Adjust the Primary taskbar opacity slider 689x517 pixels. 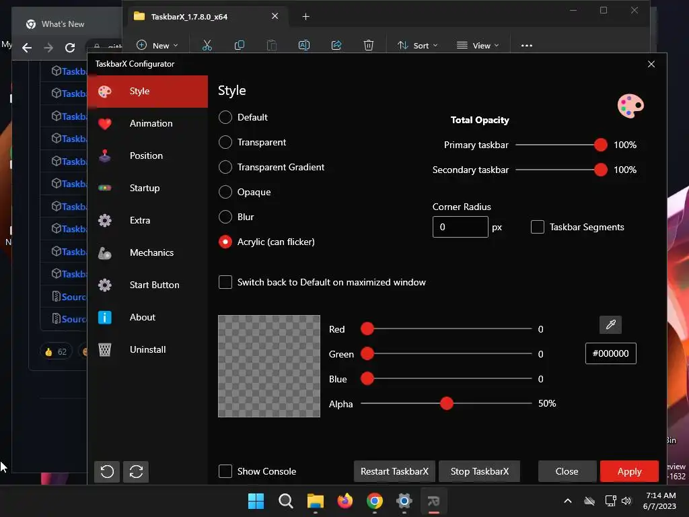coord(601,145)
